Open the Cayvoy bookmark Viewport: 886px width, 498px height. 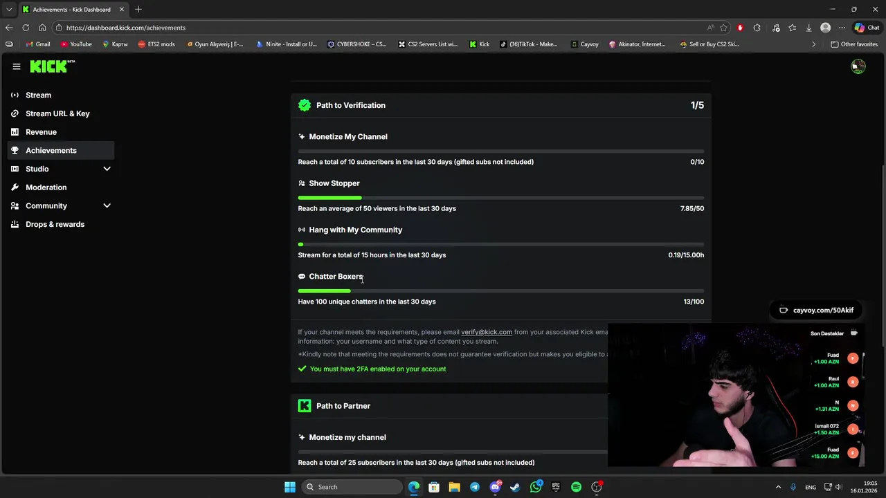(x=585, y=44)
